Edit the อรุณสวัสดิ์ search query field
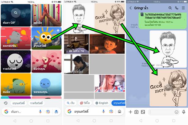The width and height of the screenshot is (188, 125). pyautogui.click(x=86, y=111)
